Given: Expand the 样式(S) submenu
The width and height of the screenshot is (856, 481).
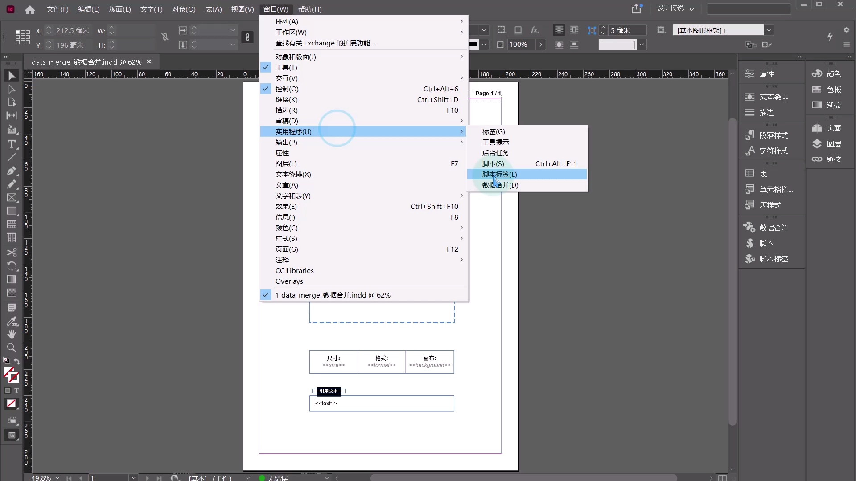Looking at the screenshot, I should [364, 238].
